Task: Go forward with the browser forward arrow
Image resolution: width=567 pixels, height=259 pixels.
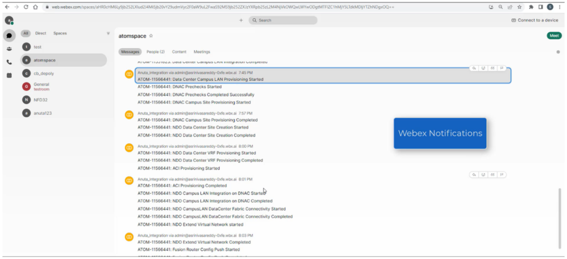Action: click(17, 7)
